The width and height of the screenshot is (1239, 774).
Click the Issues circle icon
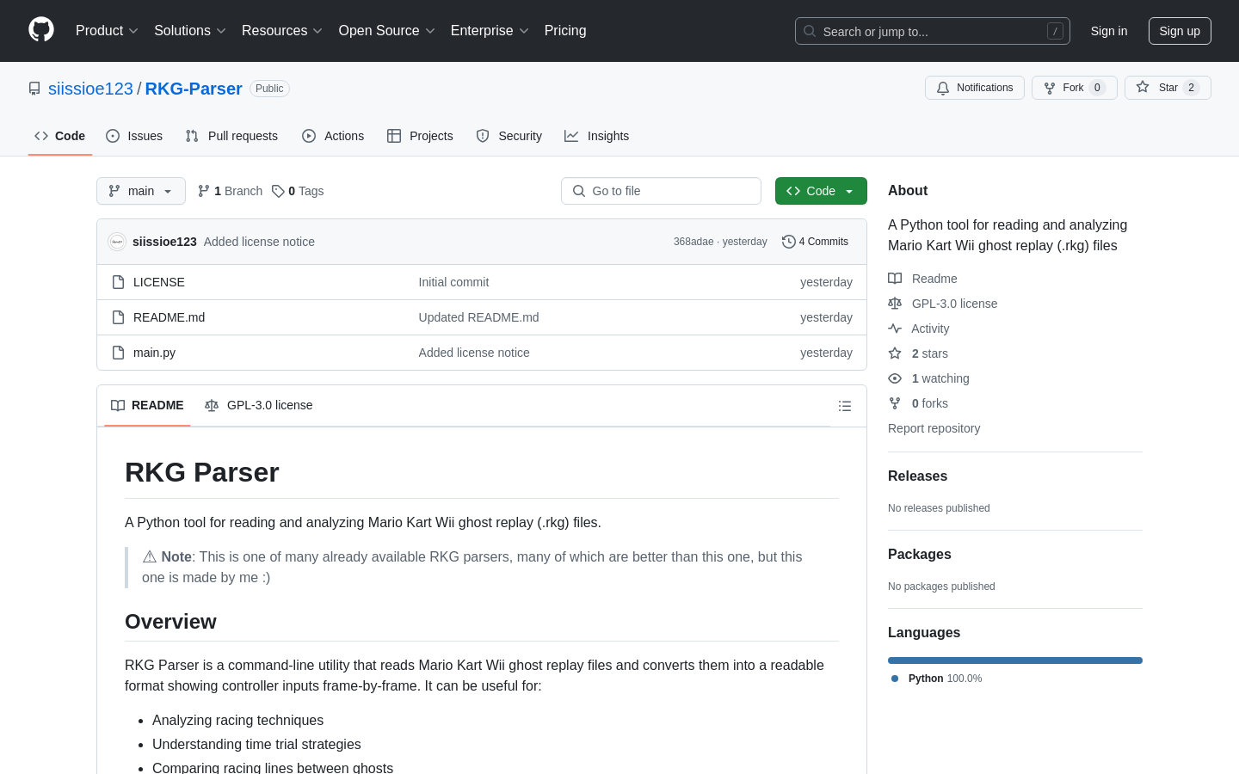(x=113, y=136)
